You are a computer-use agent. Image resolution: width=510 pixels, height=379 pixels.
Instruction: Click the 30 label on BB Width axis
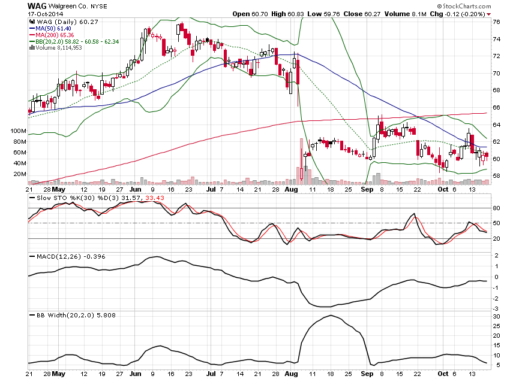[x=496, y=317]
